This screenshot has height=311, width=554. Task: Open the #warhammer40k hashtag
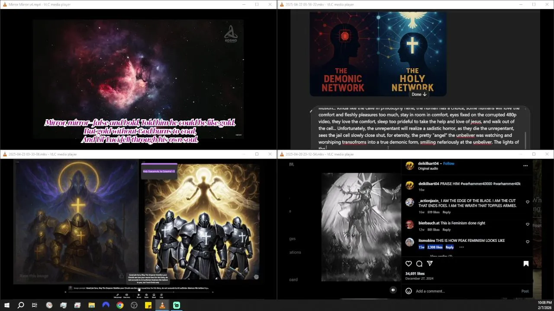tap(507, 184)
